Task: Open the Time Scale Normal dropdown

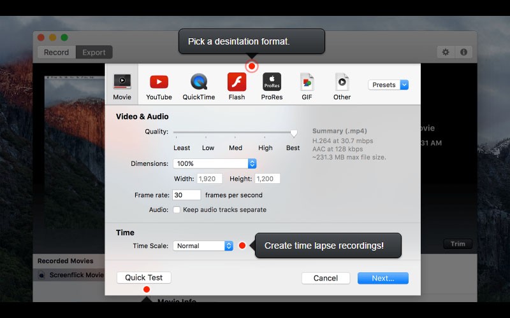Action: coord(203,245)
